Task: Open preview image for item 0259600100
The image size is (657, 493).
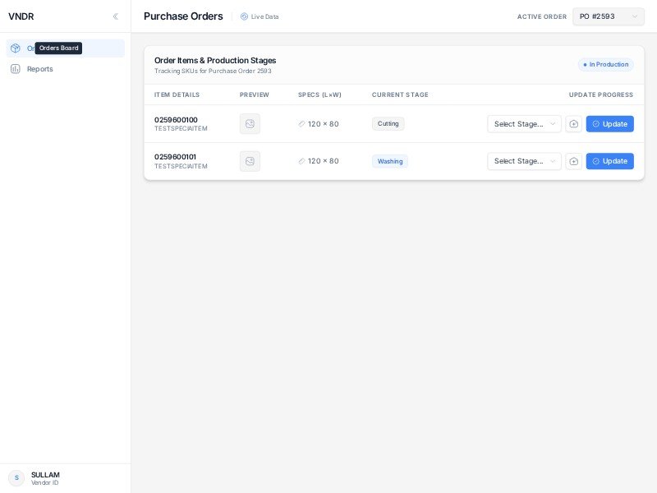Action: (250, 124)
